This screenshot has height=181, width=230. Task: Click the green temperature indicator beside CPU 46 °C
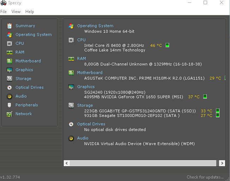[x=167, y=45]
